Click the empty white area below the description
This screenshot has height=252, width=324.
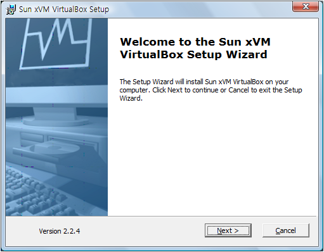(212, 158)
